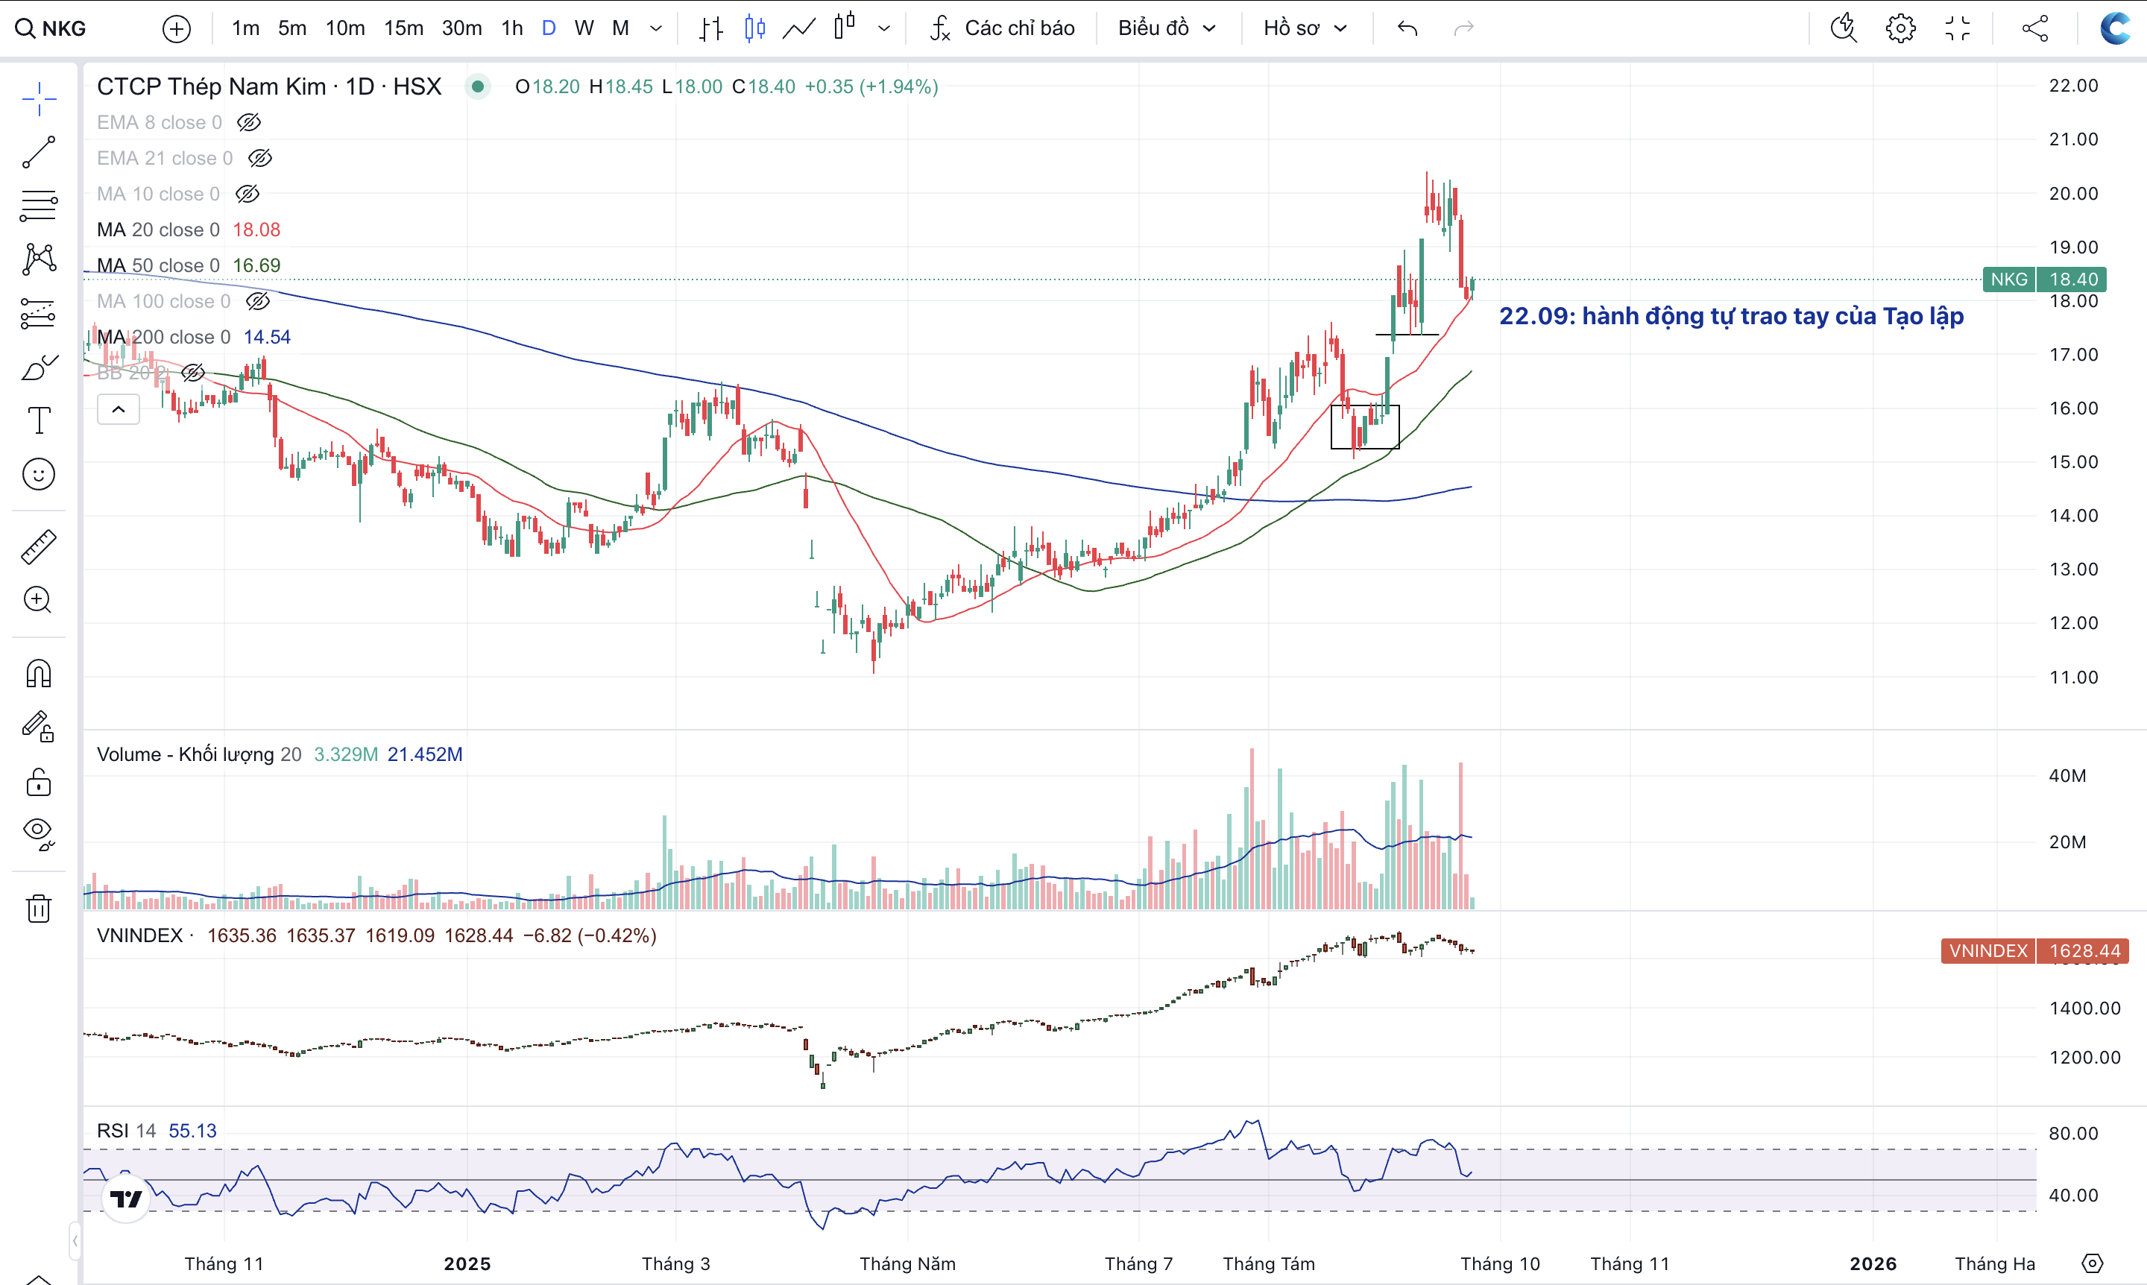
Task: Show the hidden MA 100 indicator
Action: coord(258,301)
